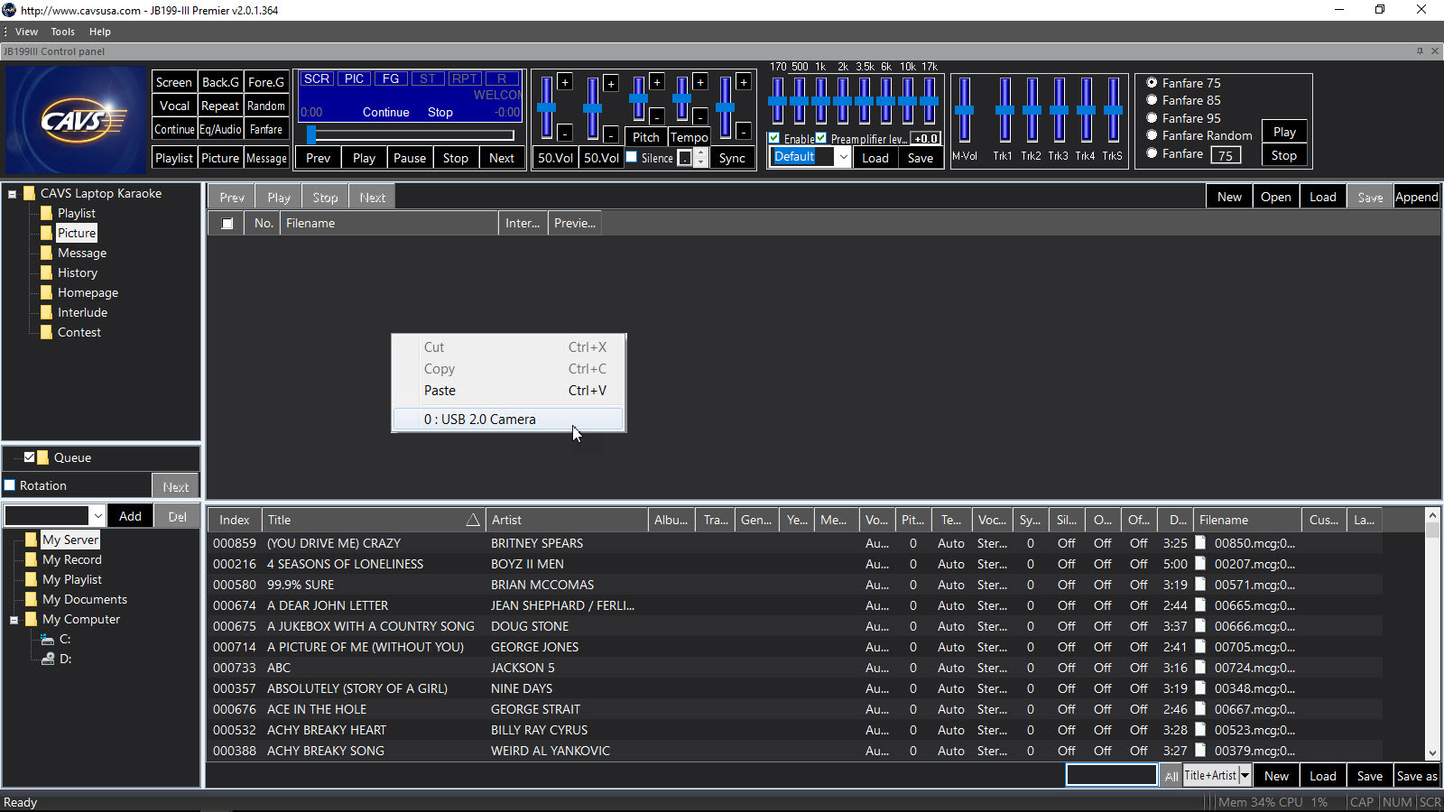Image resolution: width=1444 pixels, height=812 pixels.
Task: Select the History folder in the tree
Action: click(78, 272)
